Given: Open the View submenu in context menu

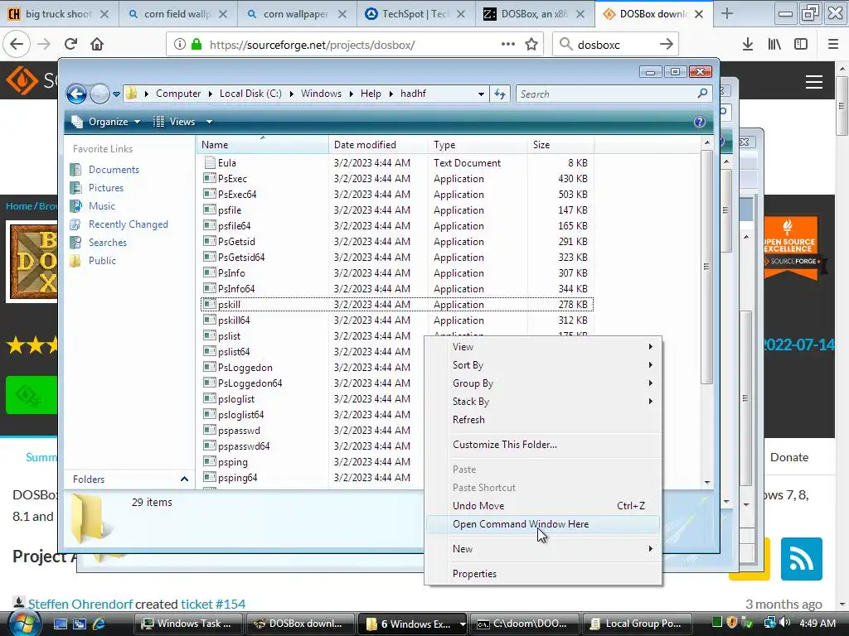Looking at the screenshot, I should [543, 347].
